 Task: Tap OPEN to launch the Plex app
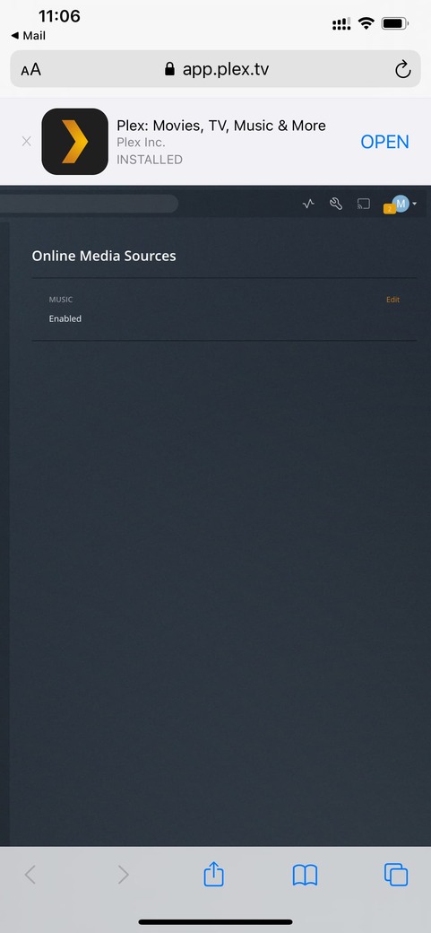tap(384, 142)
